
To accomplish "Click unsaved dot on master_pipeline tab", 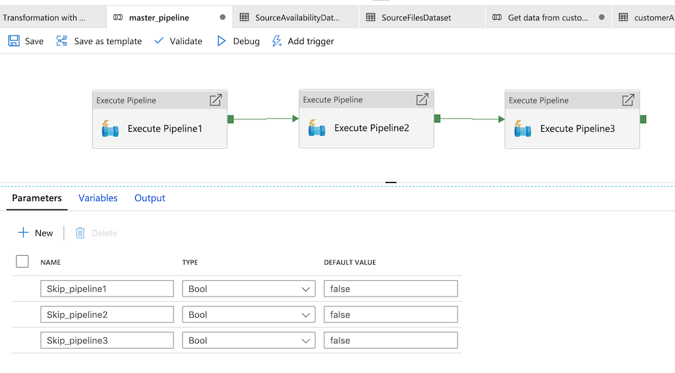I will click(x=223, y=17).
